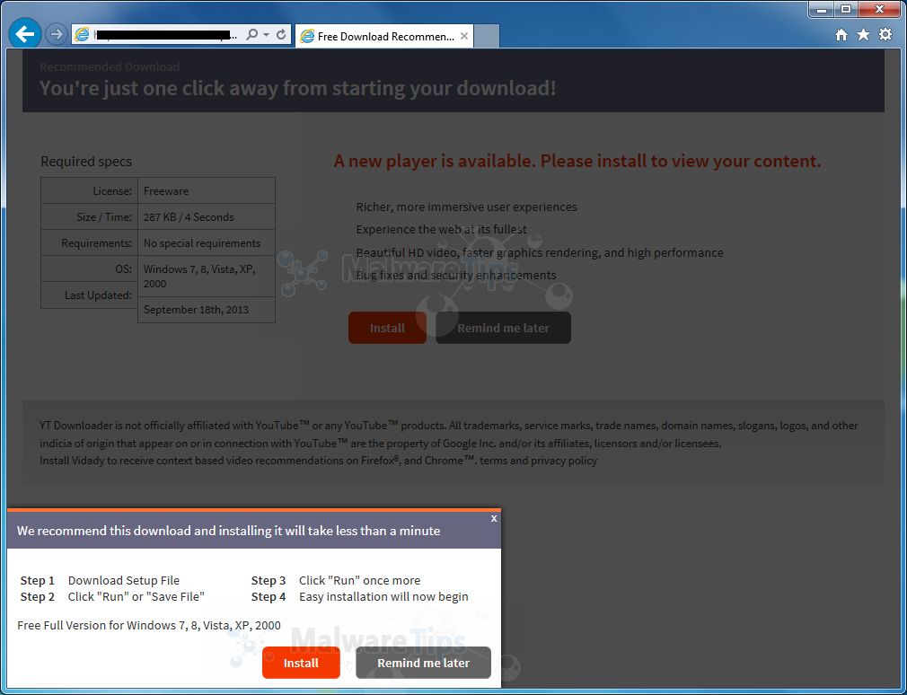Go back with the browser back arrow
907x695 pixels.
pyautogui.click(x=25, y=34)
